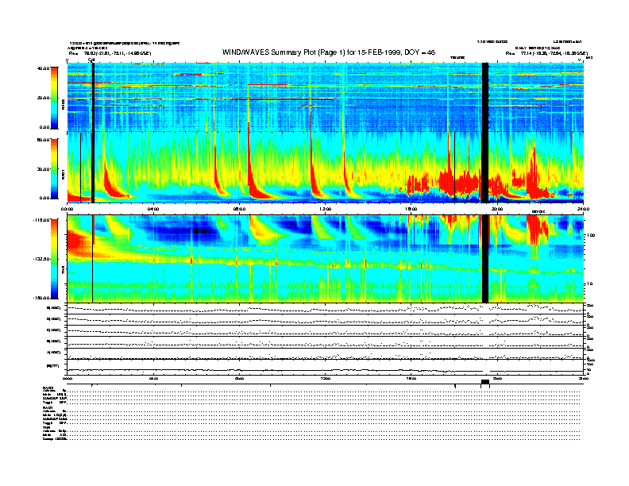Click the 04:00 label below the RAD1 spectrogram

153,209
